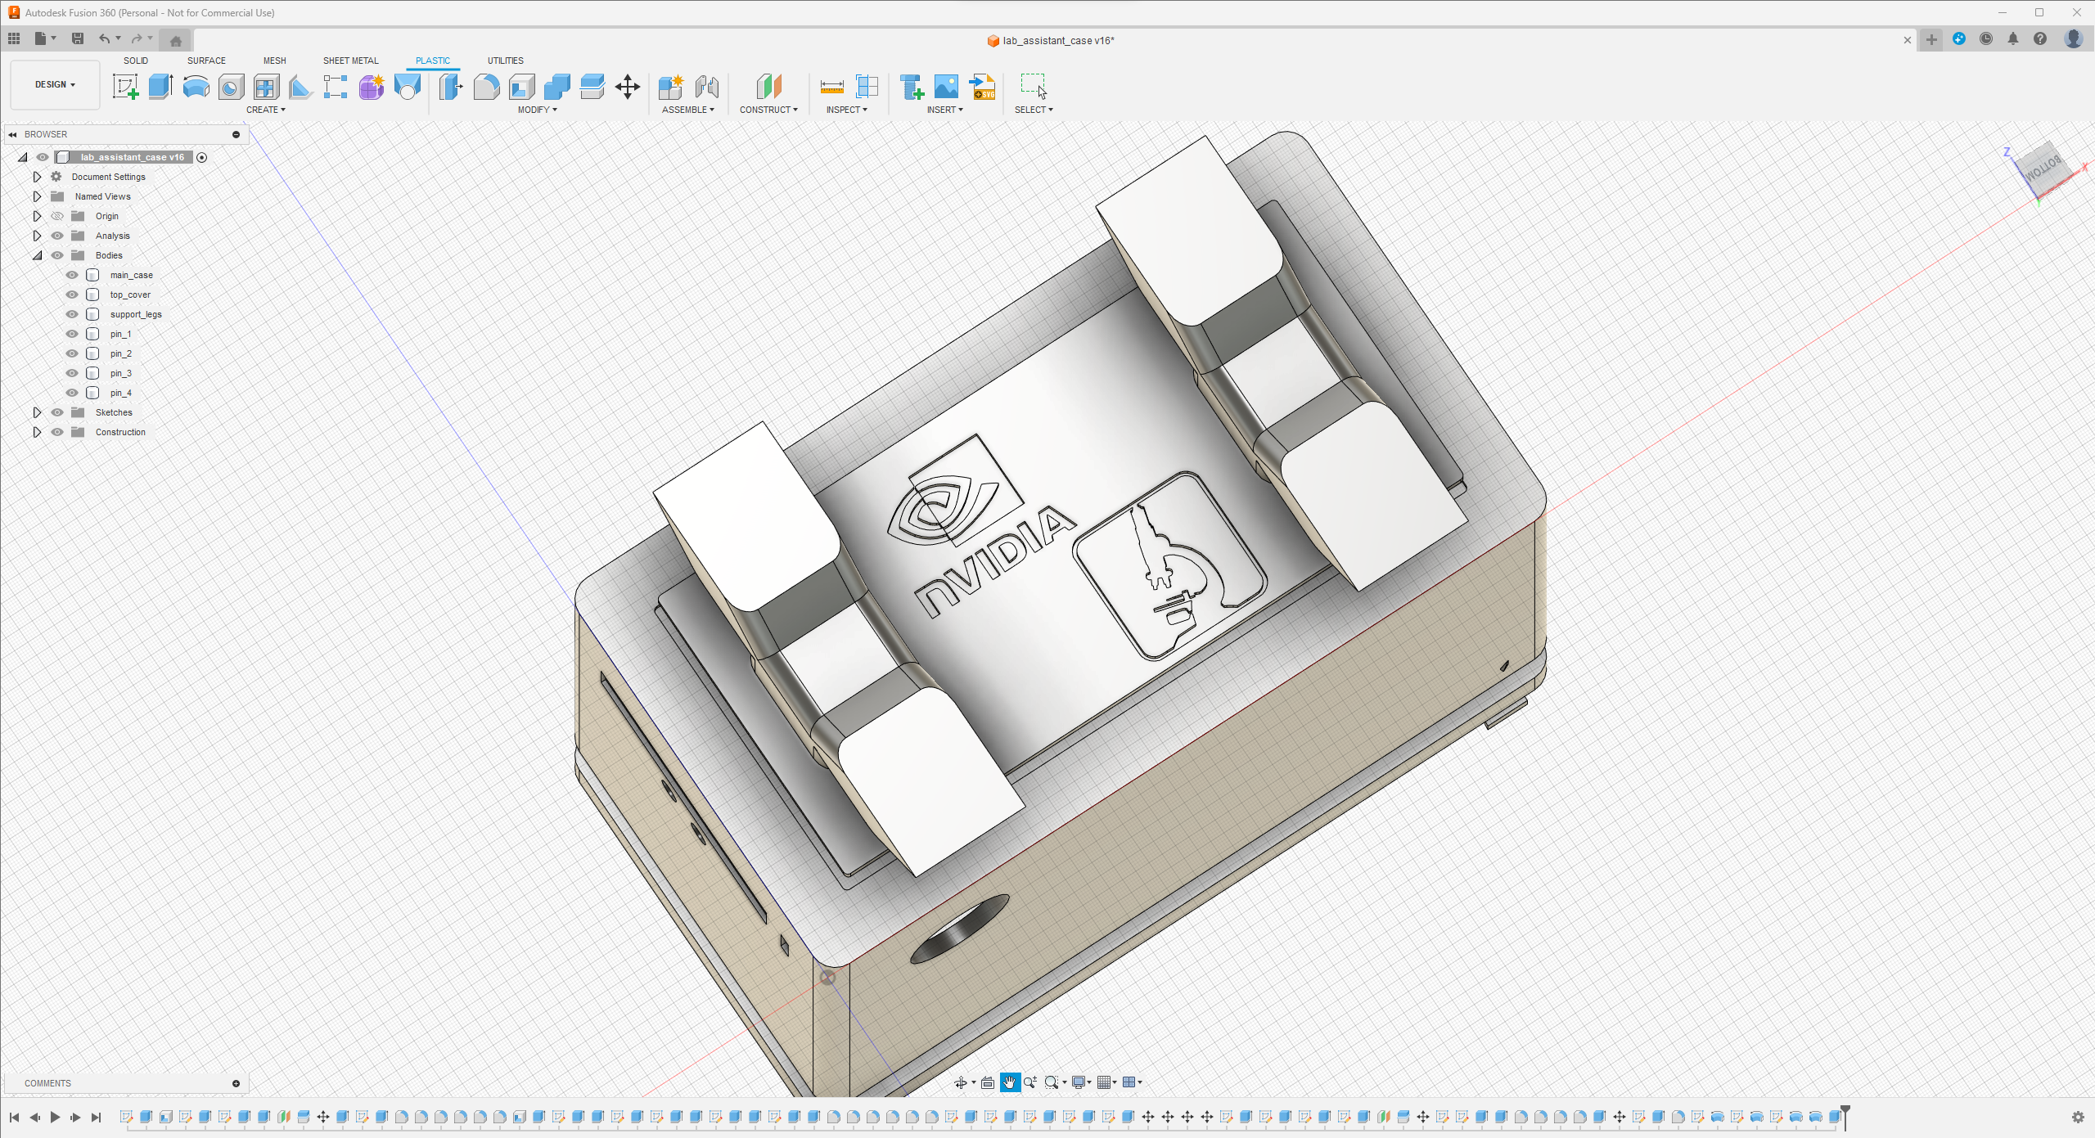Click the Section Analysis icon
Image resolution: width=2095 pixels, height=1138 pixels.
pyautogui.click(x=866, y=87)
